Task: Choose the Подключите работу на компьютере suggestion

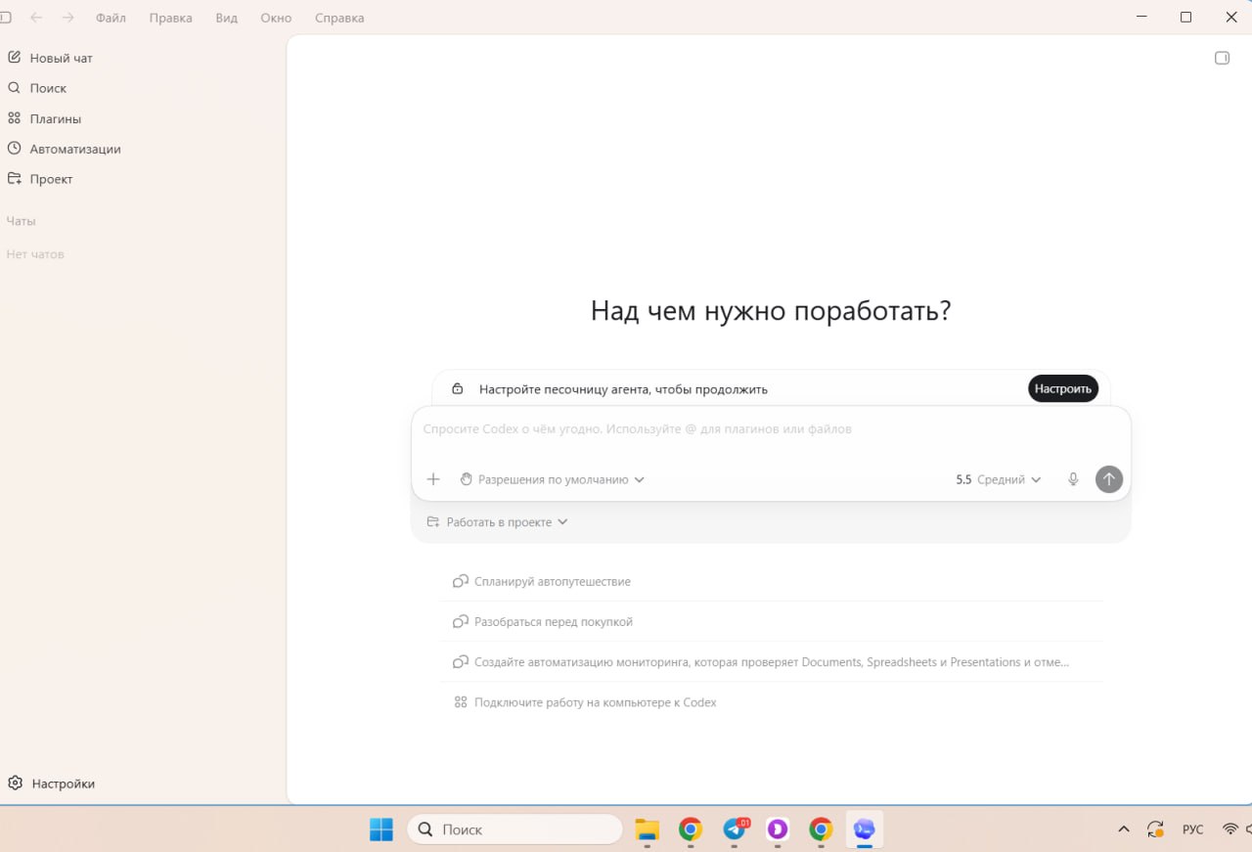Action: pyautogui.click(x=595, y=702)
